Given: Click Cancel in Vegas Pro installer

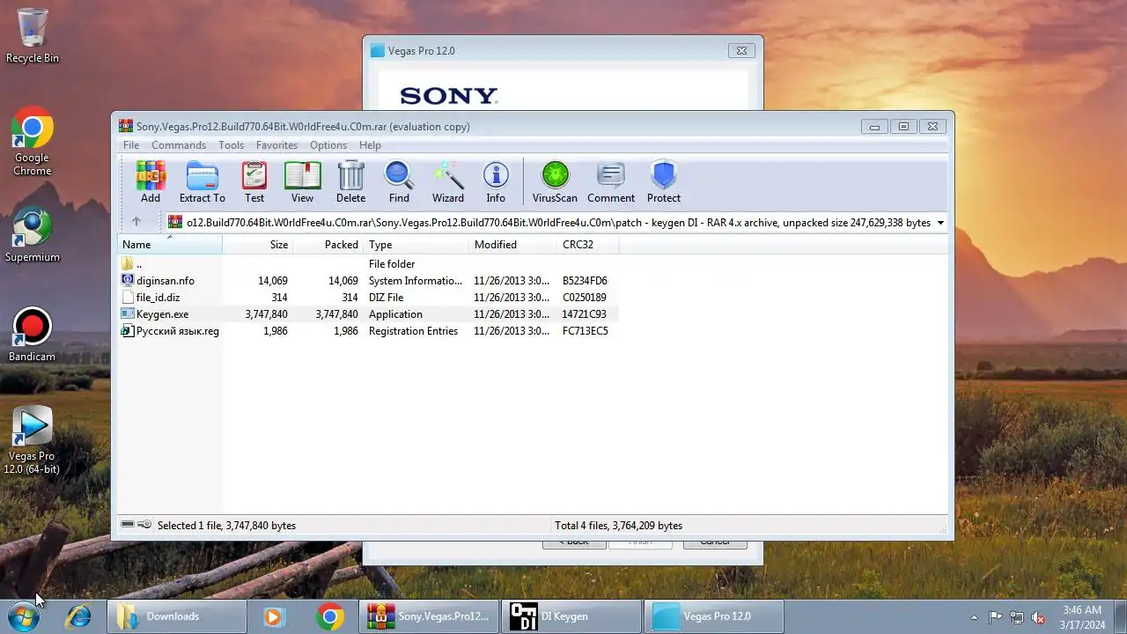Looking at the screenshot, I should (715, 542).
